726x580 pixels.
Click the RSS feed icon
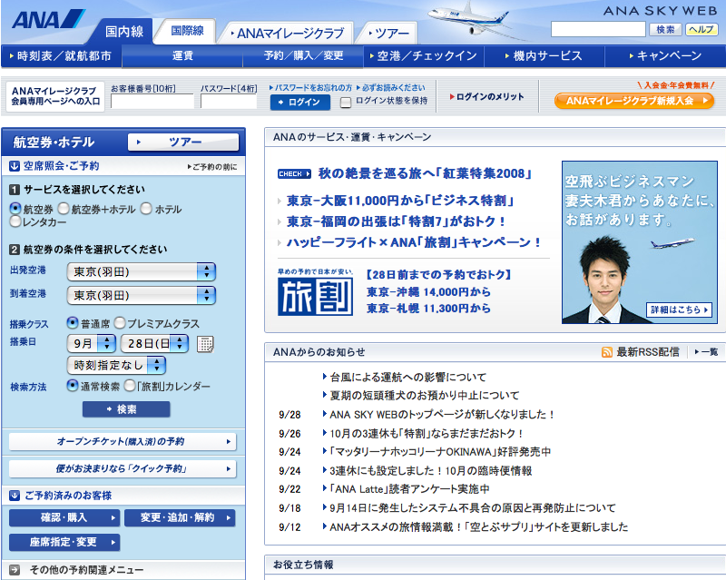click(606, 351)
